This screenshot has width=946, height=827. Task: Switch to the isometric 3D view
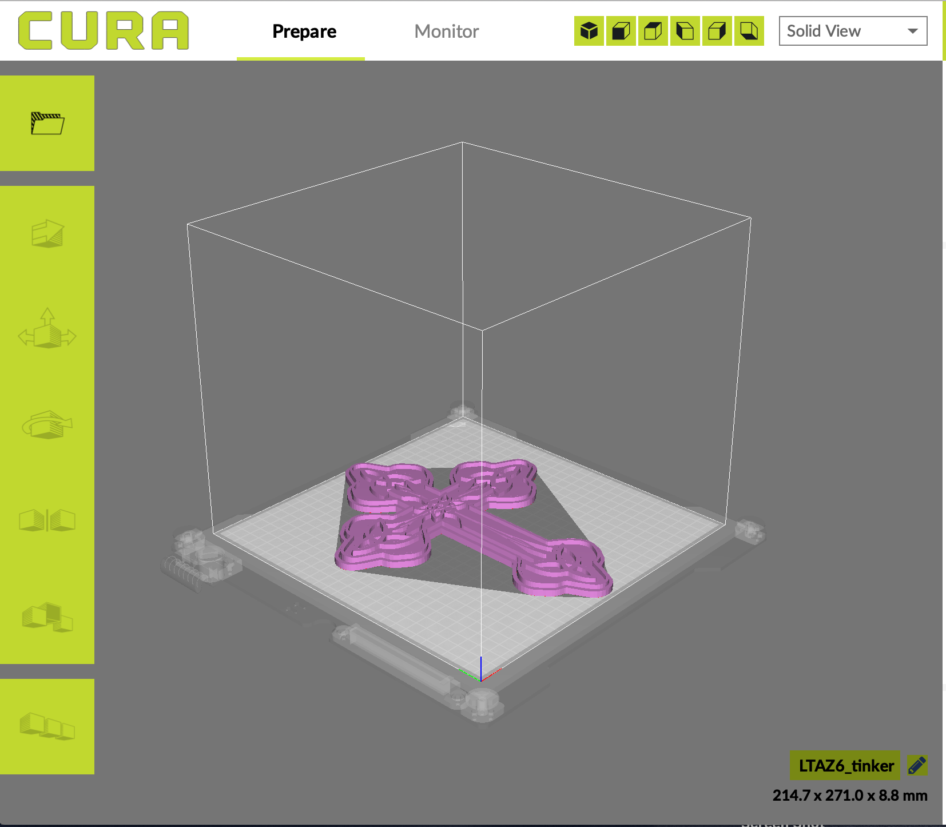(x=588, y=31)
